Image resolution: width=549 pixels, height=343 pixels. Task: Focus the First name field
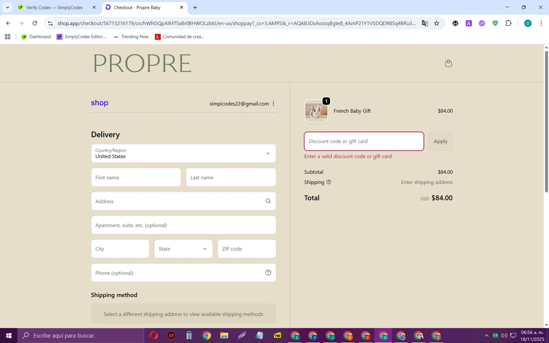tap(136, 178)
